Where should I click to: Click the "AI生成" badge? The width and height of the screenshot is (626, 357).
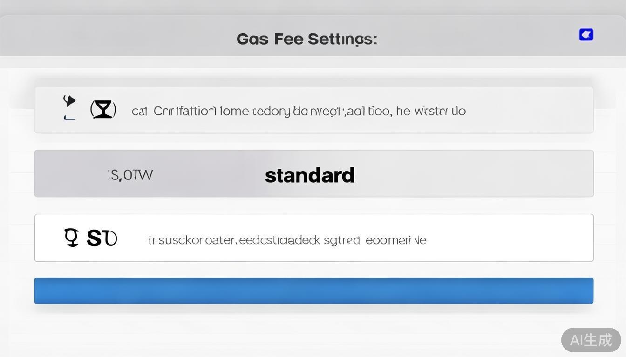point(591,340)
